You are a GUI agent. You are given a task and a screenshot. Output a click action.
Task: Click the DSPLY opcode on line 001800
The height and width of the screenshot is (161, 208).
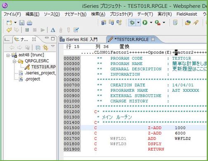pyautogui.click(x=155, y=144)
